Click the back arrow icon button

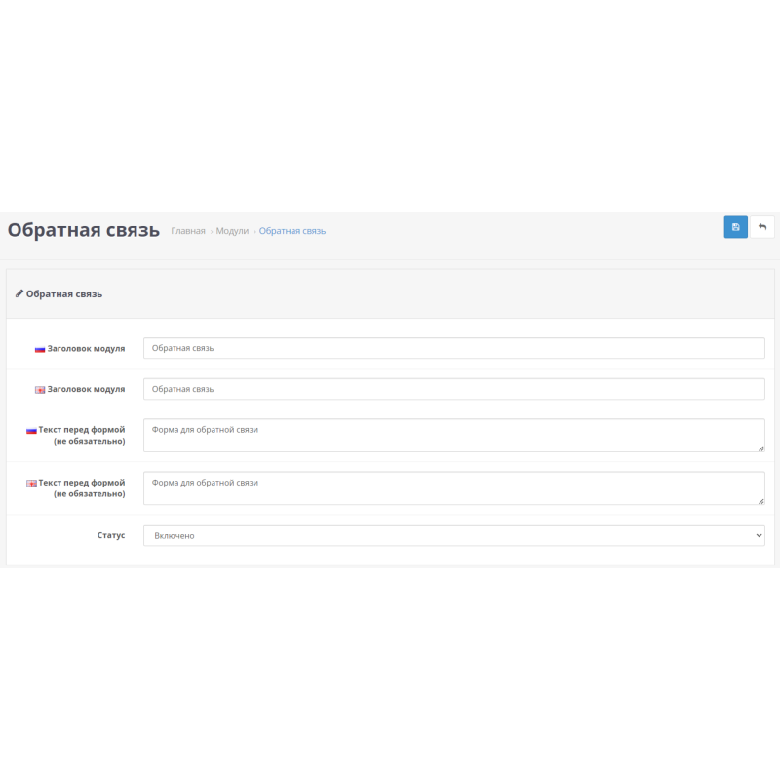coord(762,227)
